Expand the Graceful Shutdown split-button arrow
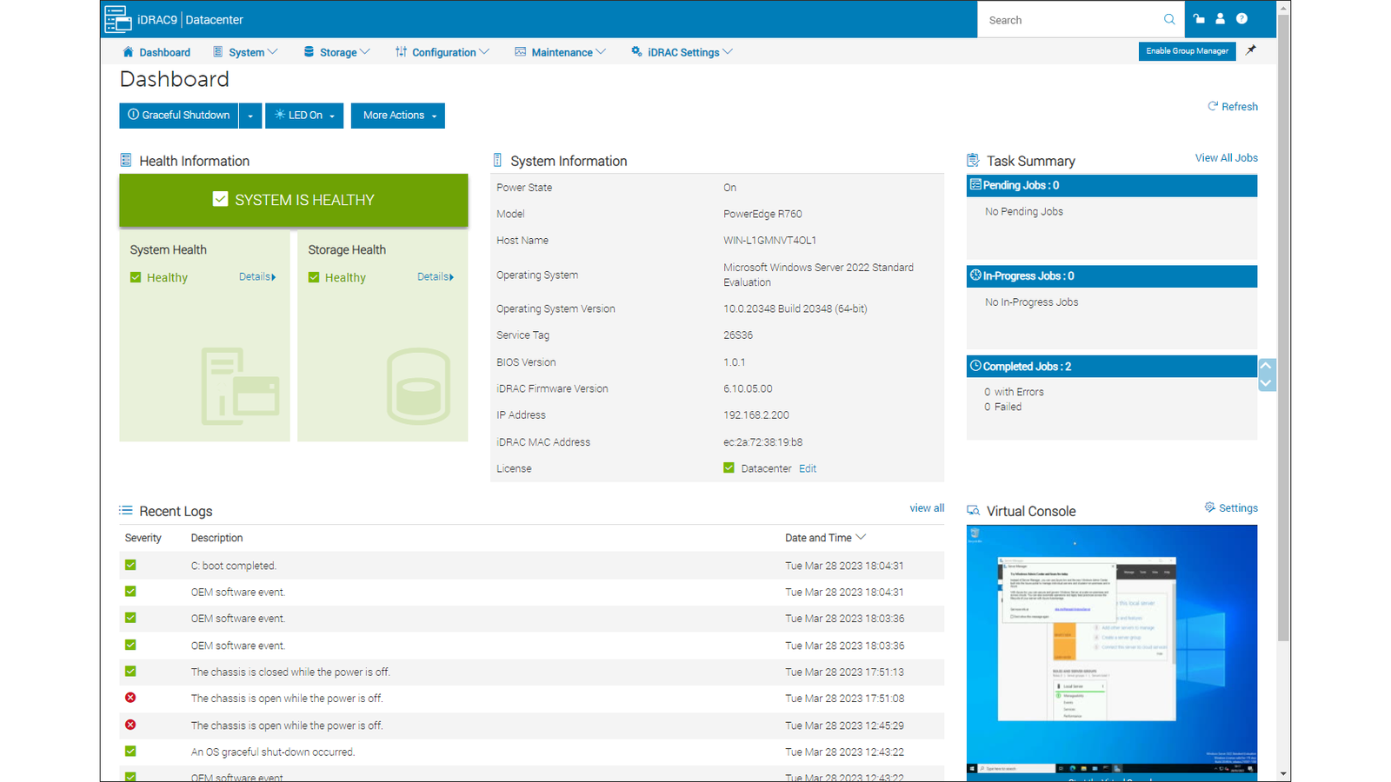Image resolution: width=1391 pixels, height=782 pixels. coord(250,115)
